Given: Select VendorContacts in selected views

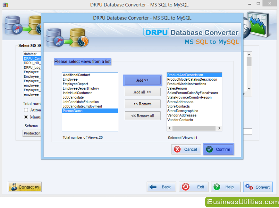Looking at the screenshot, I should tap(194, 120).
